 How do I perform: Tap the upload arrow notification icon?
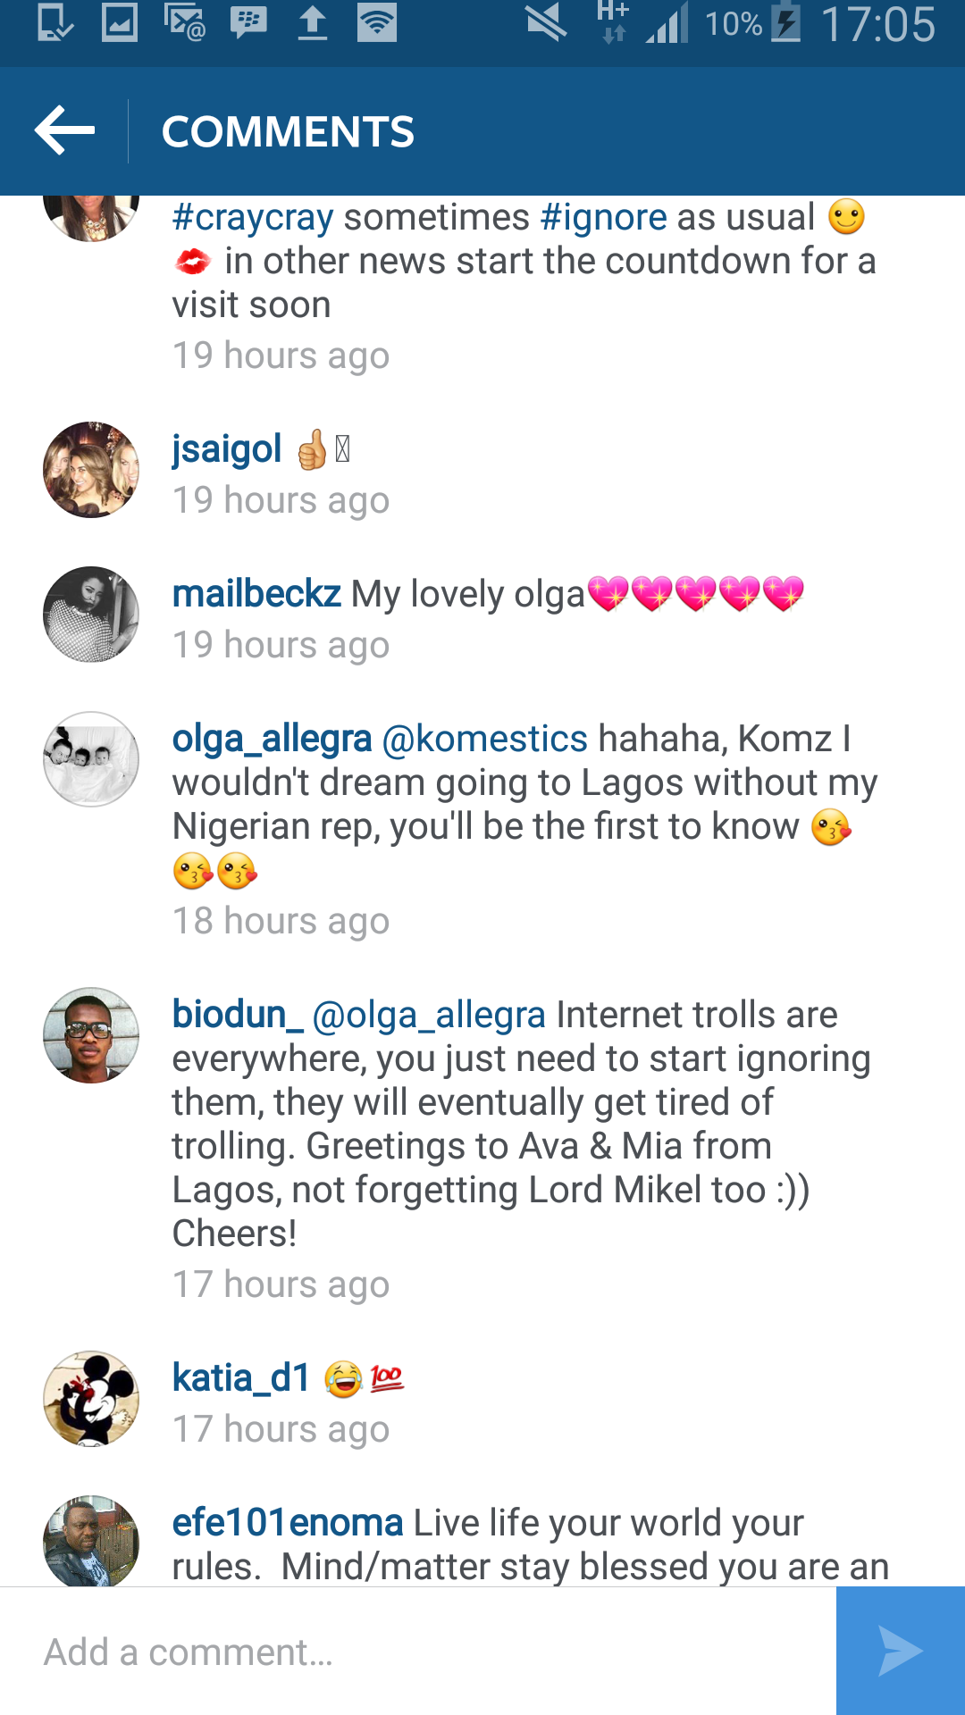pyautogui.click(x=312, y=23)
